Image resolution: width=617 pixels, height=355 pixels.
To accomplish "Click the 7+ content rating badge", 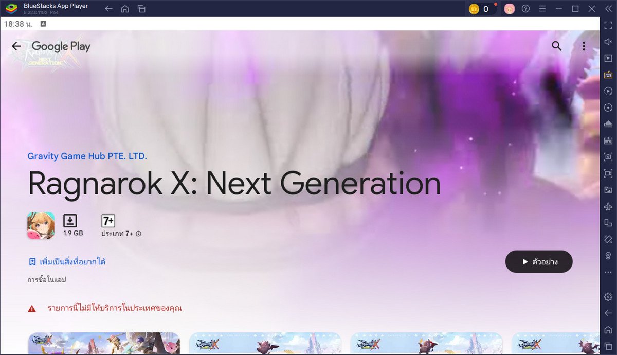I will [108, 221].
